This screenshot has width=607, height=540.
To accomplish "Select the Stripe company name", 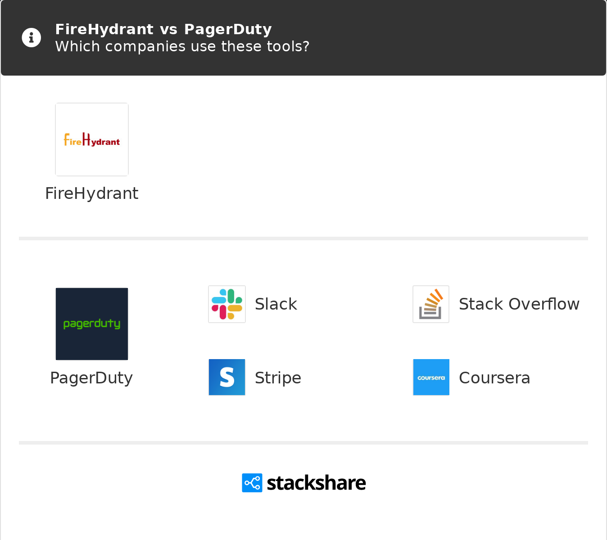I will pos(278,378).
